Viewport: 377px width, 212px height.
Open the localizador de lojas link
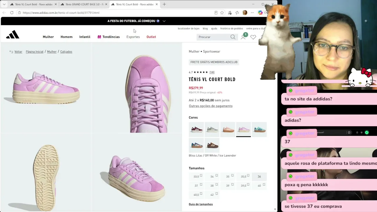click(x=188, y=29)
